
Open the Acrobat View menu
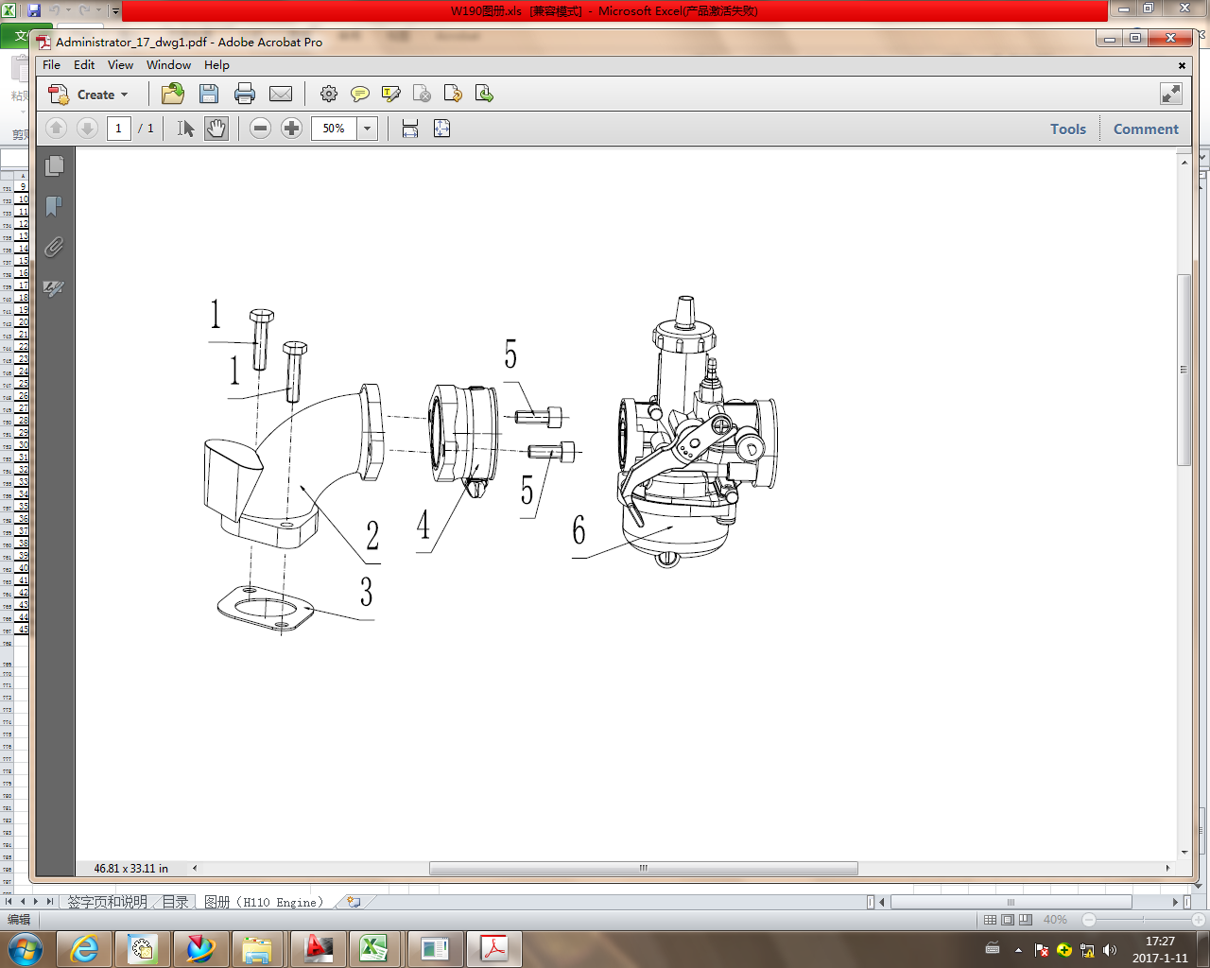(x=120, y=64)
